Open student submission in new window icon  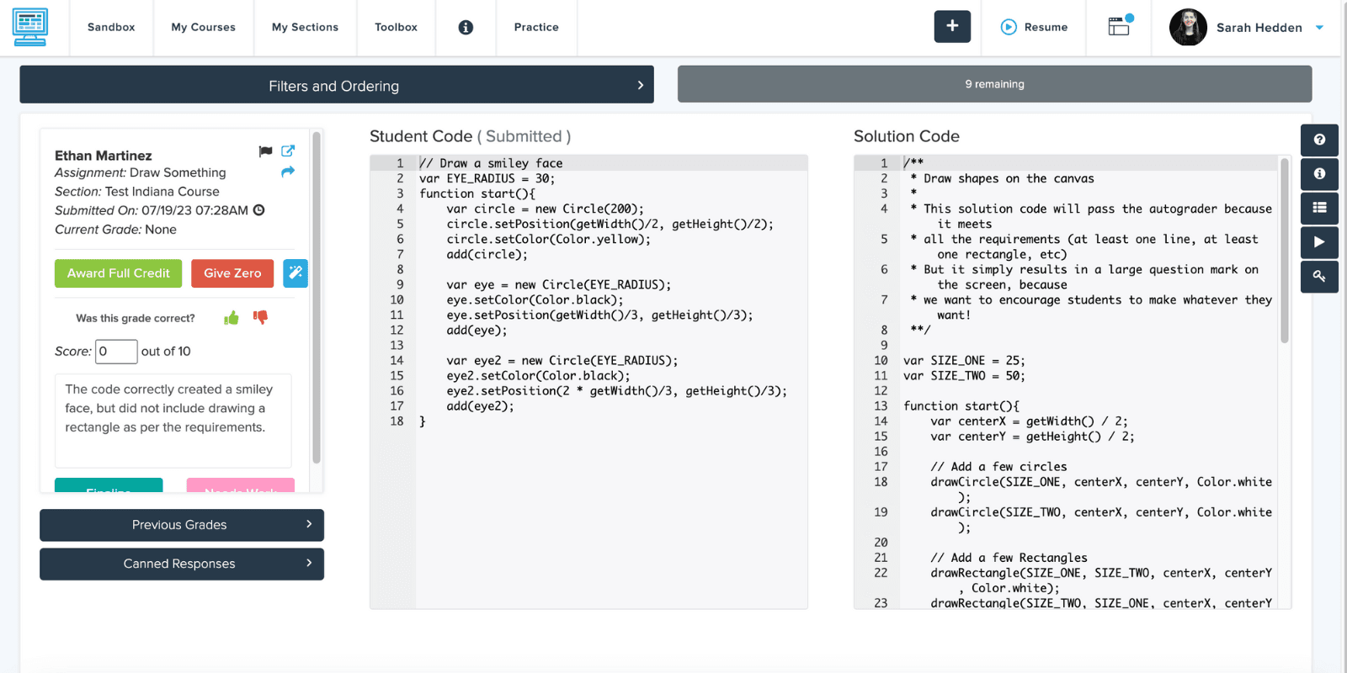(288, 151)
